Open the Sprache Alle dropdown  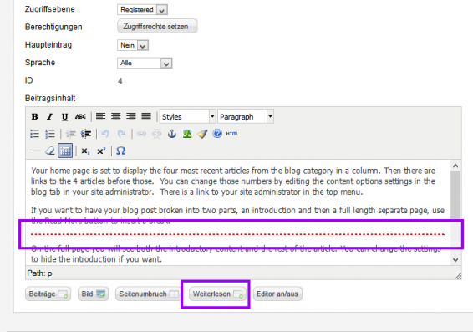145,63
